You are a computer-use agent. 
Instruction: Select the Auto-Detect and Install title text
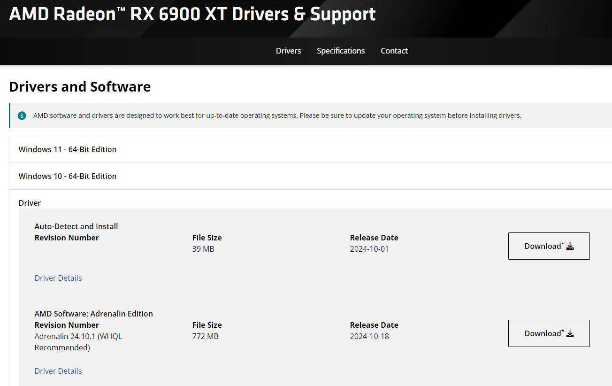pos(76,226)
